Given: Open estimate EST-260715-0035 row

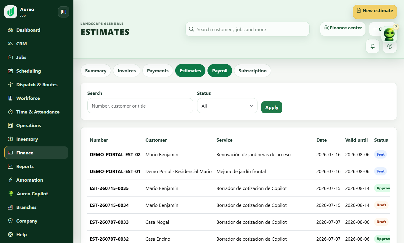Looking at the screenshot, I should pyautogui.click(x=239, y=188).
